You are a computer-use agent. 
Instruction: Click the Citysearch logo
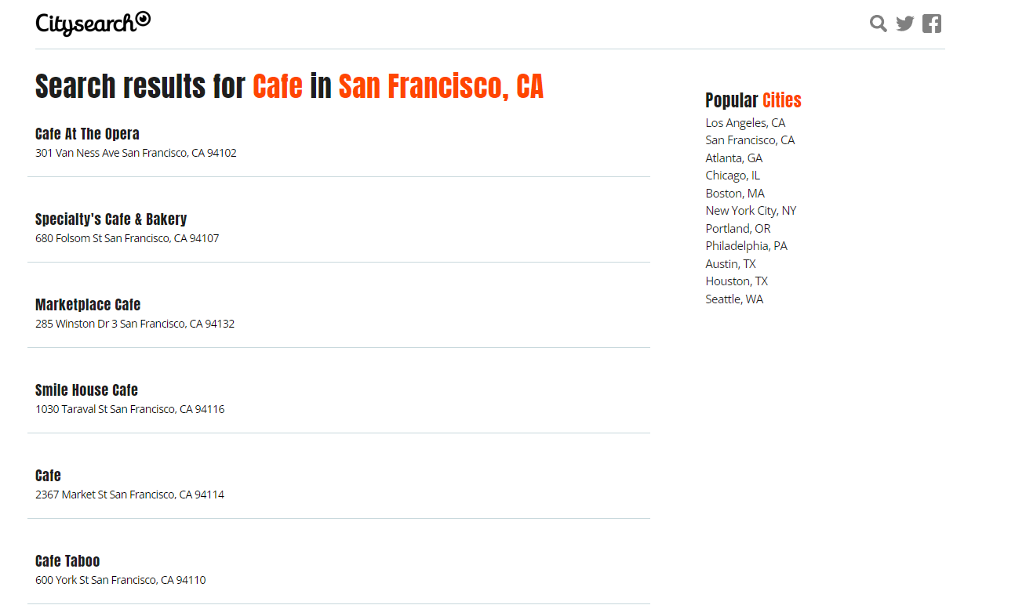(93, 24)
